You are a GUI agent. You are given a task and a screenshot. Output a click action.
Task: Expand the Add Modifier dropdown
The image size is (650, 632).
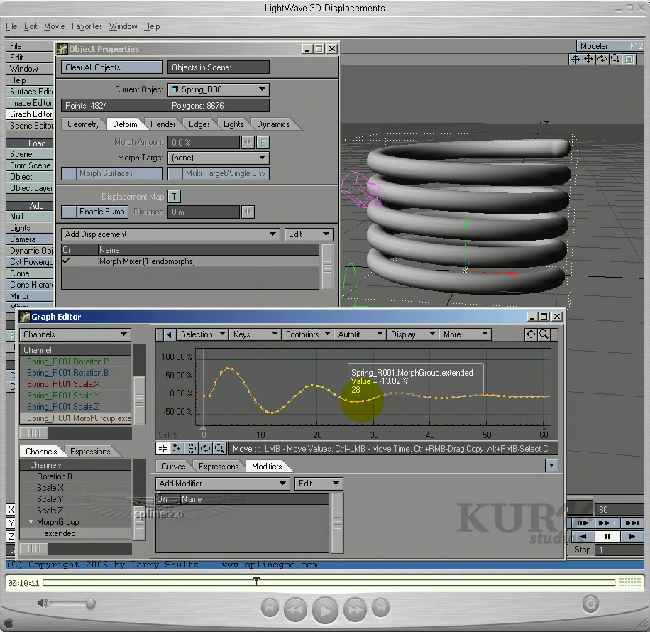pos(222,484)
